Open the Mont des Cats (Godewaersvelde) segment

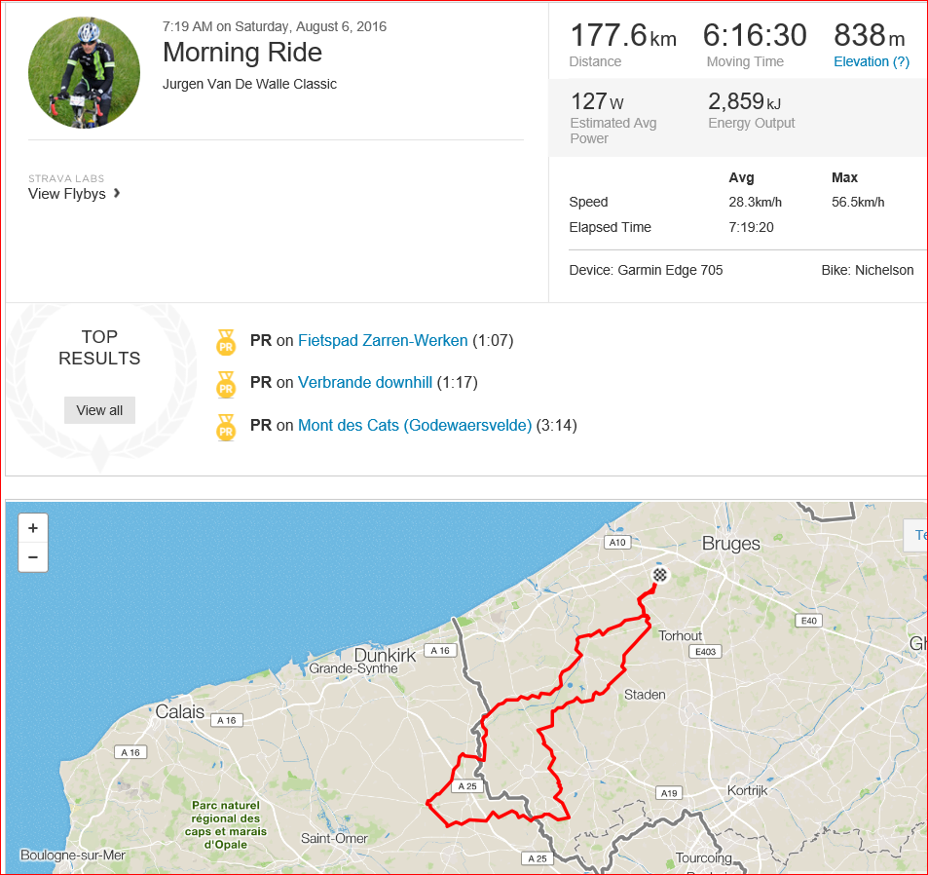[414, 425]
